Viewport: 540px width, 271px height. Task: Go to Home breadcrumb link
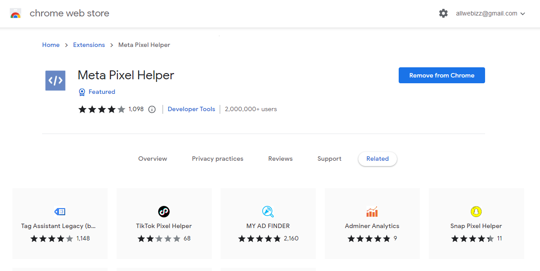pyautogui.click(x=51, y=45)
